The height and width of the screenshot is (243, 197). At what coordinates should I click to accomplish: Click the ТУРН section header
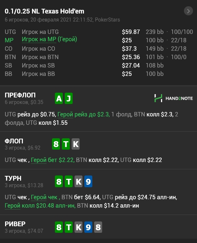tap(13, 178)
